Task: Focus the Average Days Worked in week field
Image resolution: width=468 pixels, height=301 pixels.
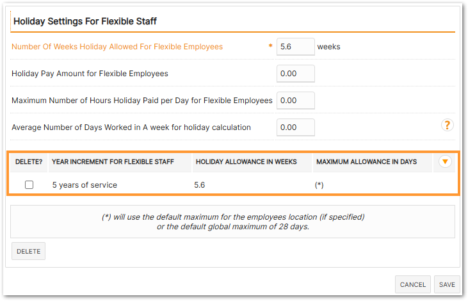Action: 296,127
